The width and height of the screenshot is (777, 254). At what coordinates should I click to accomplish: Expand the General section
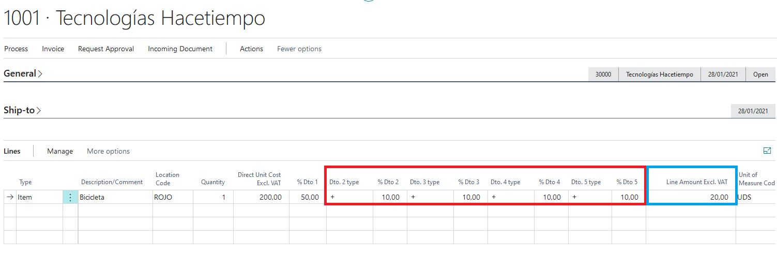point(23,73)
